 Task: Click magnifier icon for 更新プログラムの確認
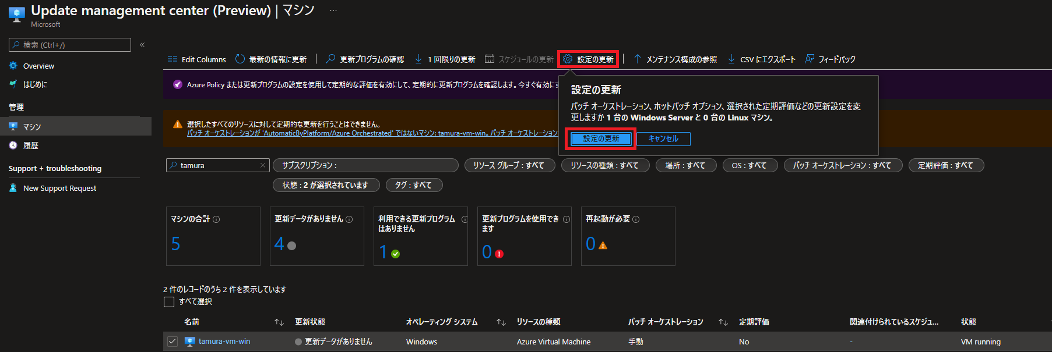pos(330,59)
